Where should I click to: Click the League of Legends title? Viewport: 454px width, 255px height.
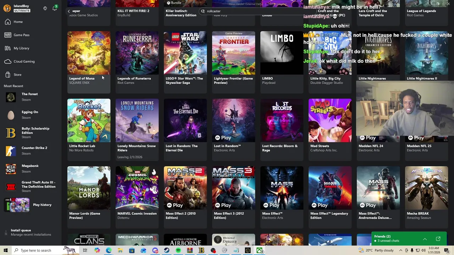(421, 11)
